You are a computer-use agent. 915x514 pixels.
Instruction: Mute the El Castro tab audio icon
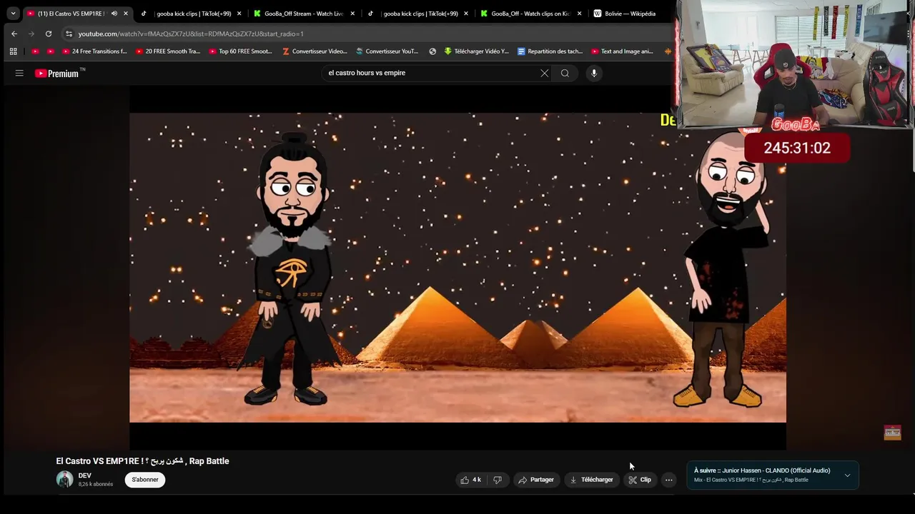[x=114, y=14]
